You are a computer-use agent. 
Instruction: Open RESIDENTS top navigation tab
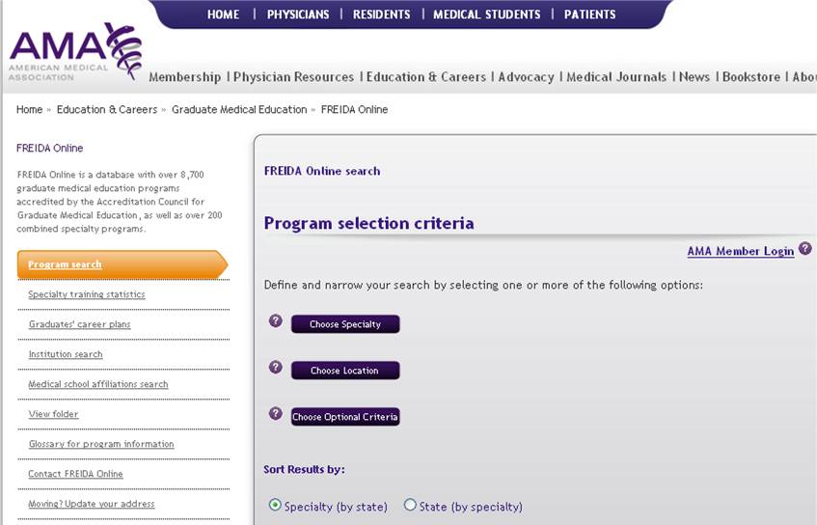tap(381, 14)
